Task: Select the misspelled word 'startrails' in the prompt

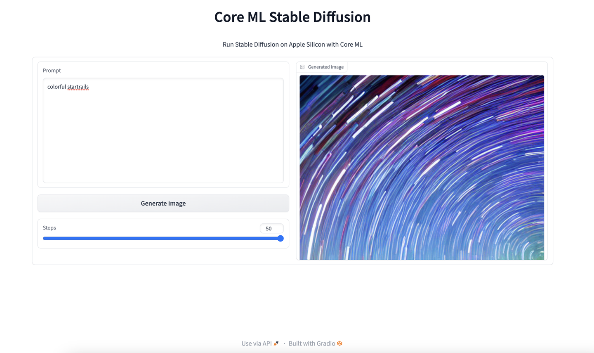Action: point(78,87)
